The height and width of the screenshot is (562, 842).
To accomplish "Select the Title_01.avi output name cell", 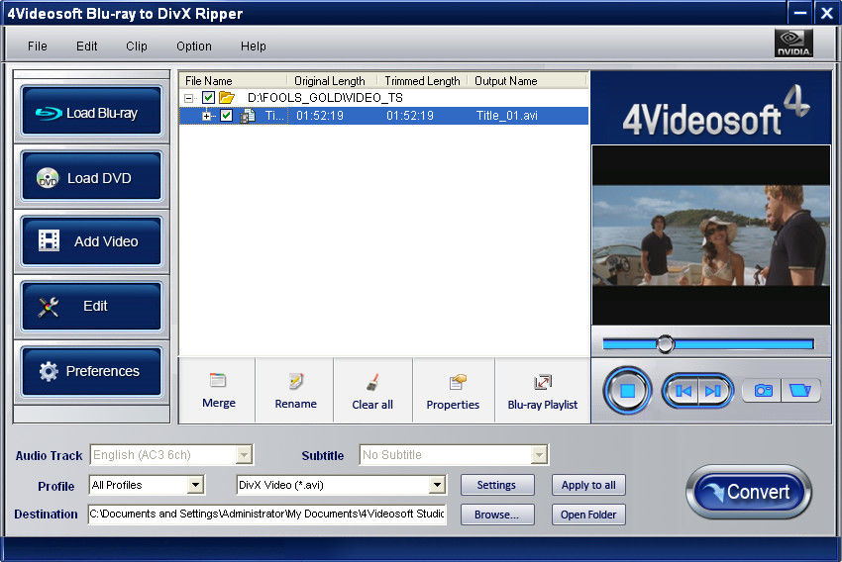I will tap(507, 116).
